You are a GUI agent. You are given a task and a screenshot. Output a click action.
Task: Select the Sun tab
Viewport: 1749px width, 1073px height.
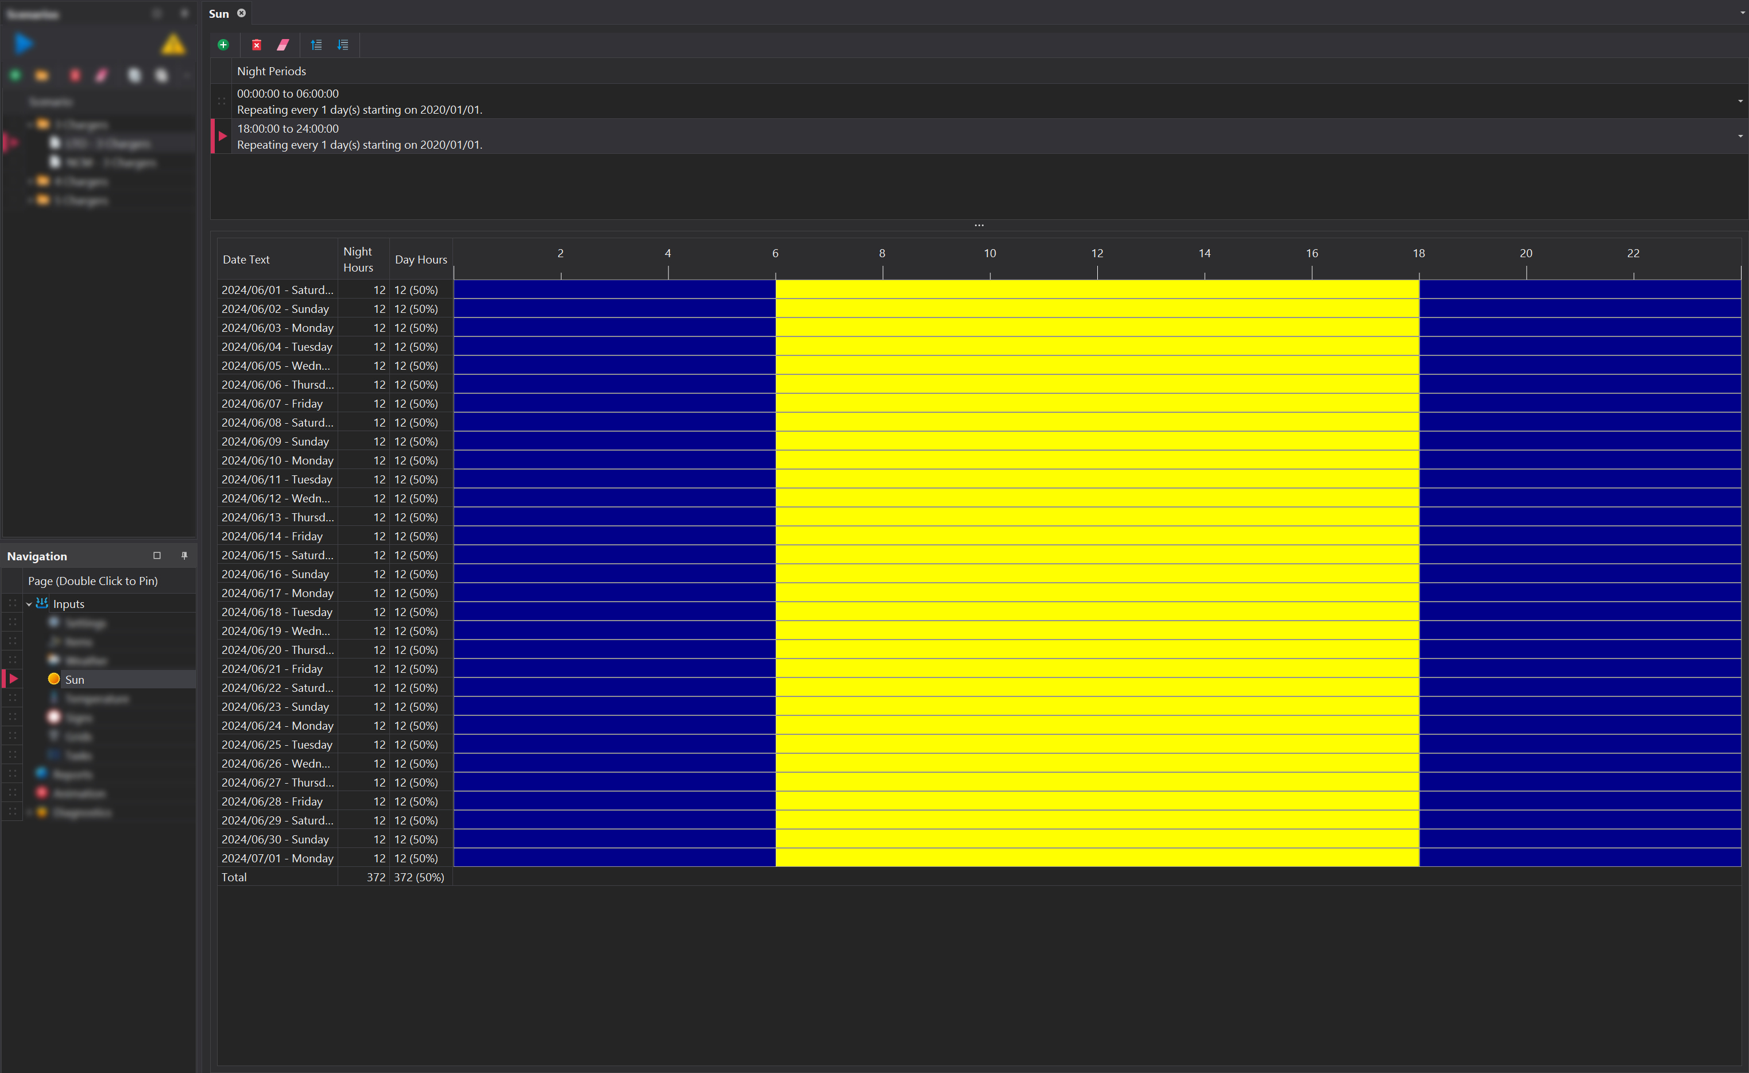pyautogui.click(x=219, y=13)
